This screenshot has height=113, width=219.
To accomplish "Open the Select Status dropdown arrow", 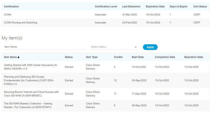I will click(x=136, y=47).
